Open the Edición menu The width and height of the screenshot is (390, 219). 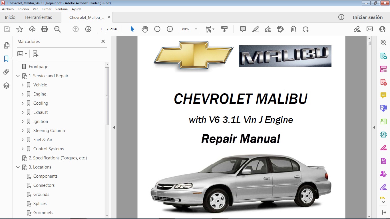23,9
